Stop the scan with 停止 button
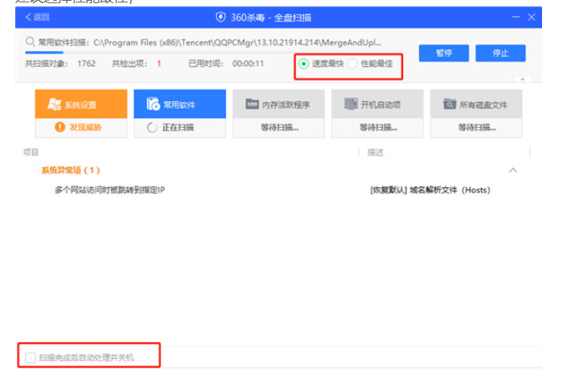Screen dimensions: 566x370 [x=501, y=53]
